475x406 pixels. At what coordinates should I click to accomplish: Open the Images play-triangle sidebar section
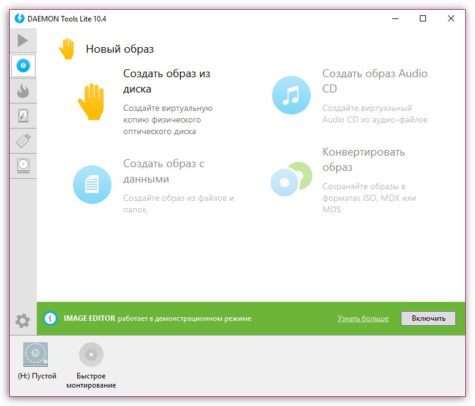pos(23,40)
